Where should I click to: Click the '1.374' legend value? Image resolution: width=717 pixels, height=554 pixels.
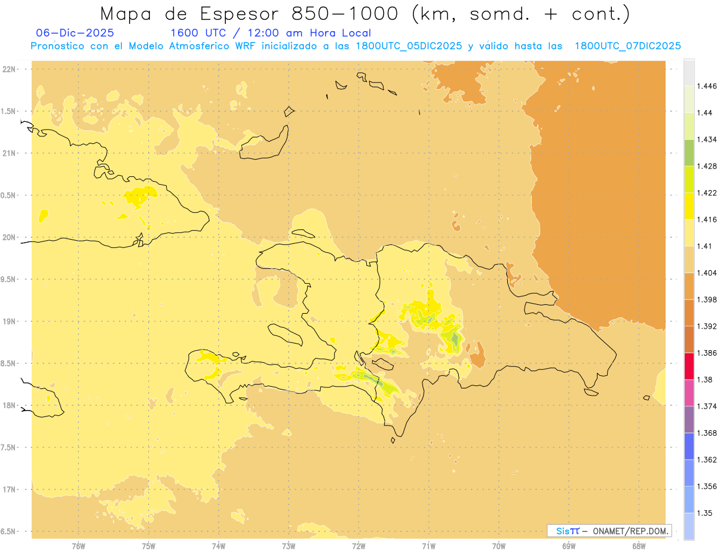pyautogui.click(x=707, y=406)
